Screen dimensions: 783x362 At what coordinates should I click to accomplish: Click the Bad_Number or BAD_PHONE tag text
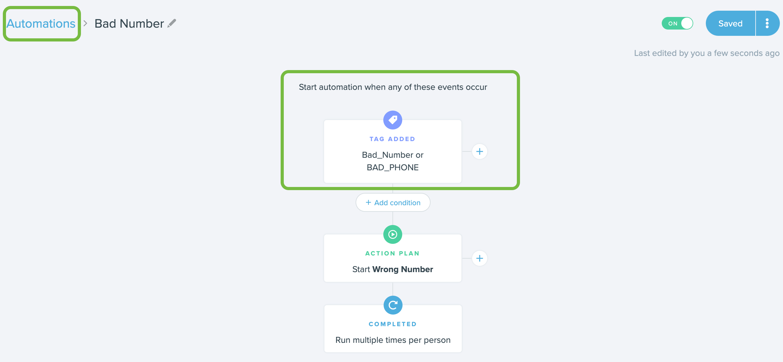click(x=392, y=161)
